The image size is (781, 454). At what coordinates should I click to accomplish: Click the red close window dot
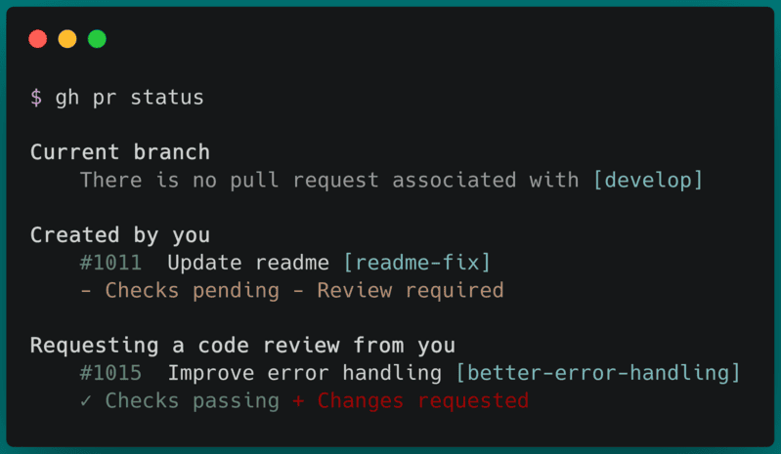(x=38, y=39)
